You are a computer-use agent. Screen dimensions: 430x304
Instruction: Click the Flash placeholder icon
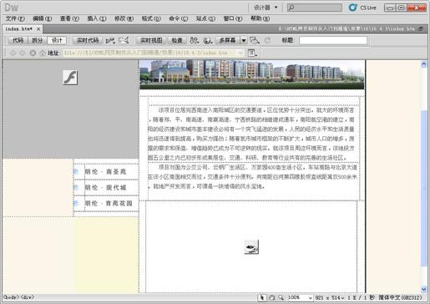coord(70,78)
